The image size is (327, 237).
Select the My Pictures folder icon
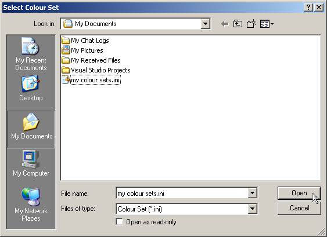click(66, 50)
